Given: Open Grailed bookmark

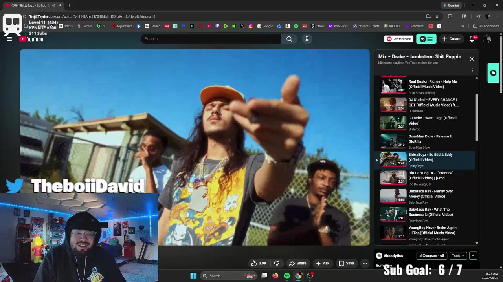Looking at the screenshot, I should [152, 26].
